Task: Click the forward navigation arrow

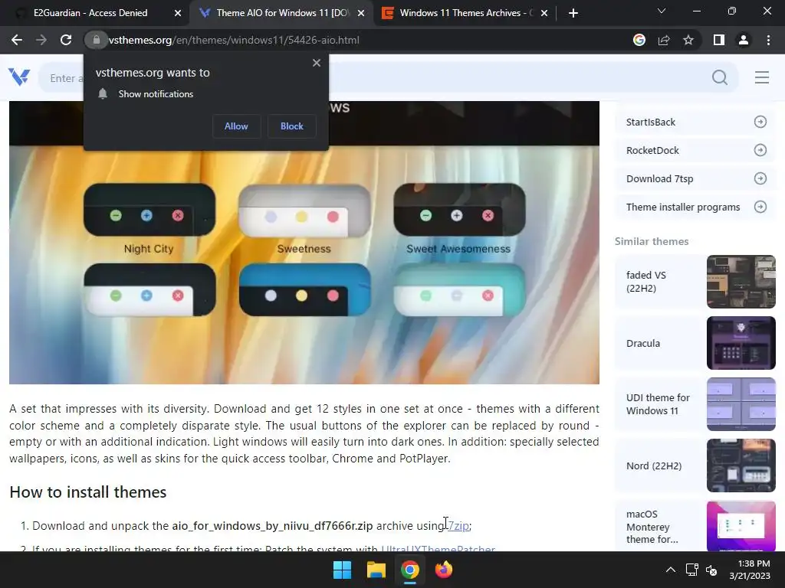Action: (41, 40)
